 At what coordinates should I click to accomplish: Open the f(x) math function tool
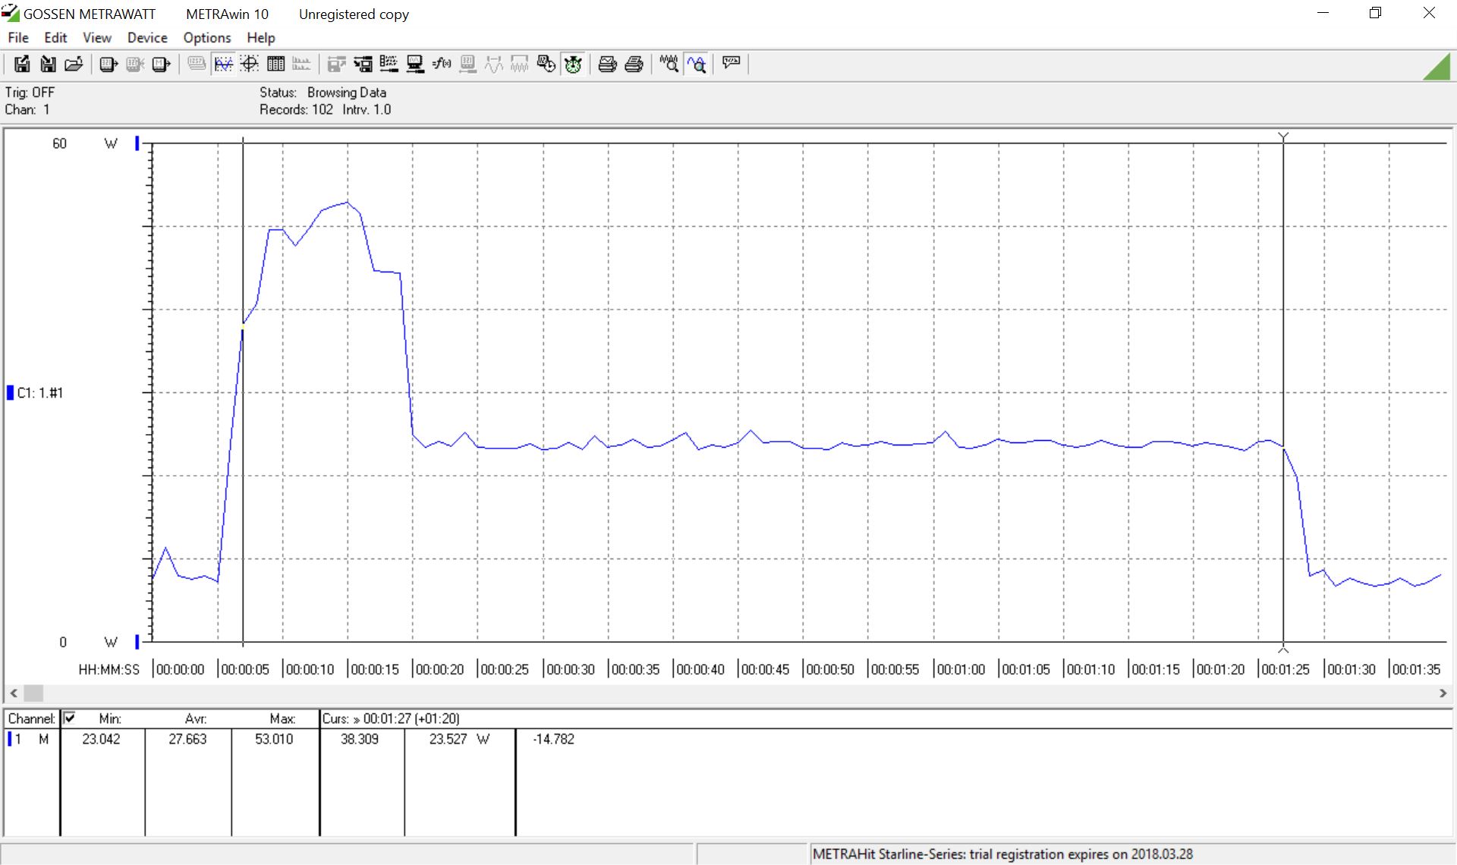(x=442, y=64)
